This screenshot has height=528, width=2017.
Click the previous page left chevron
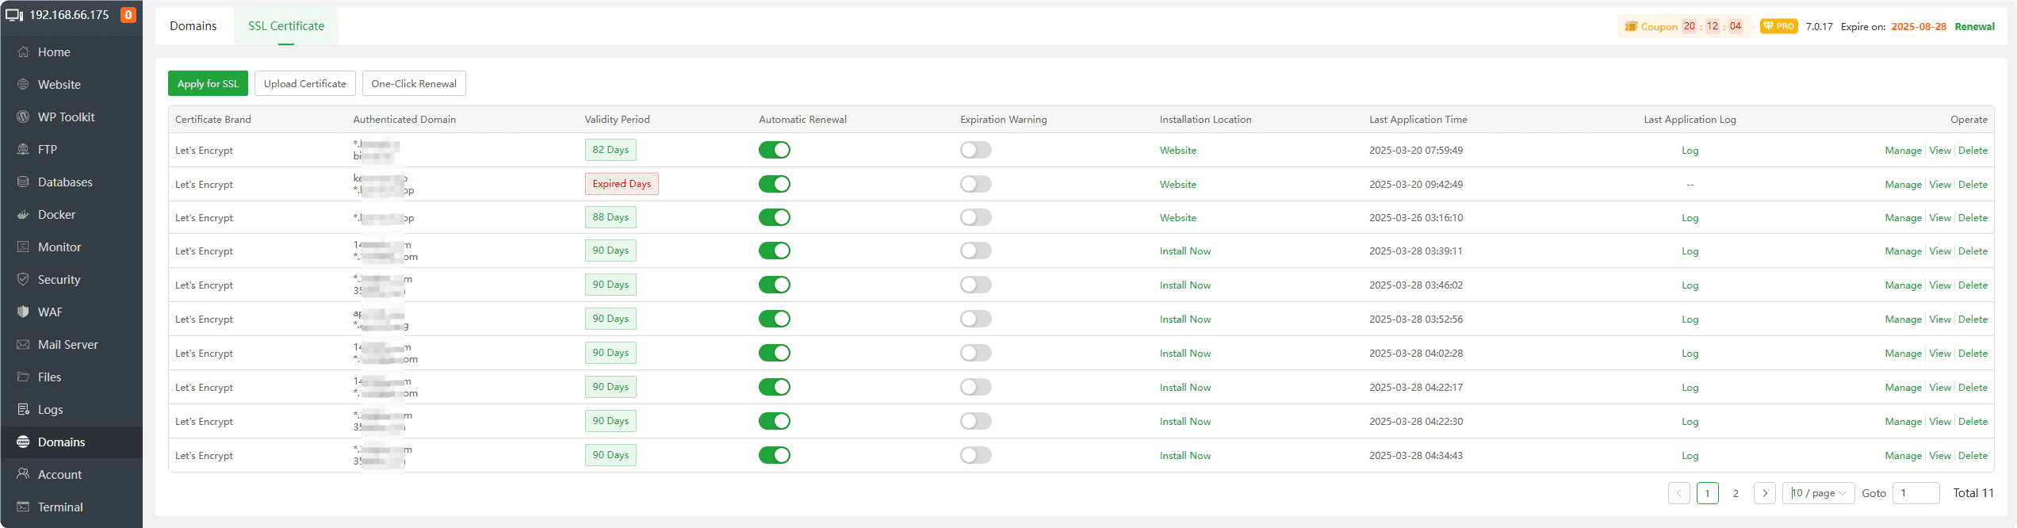coord(1678,493)
